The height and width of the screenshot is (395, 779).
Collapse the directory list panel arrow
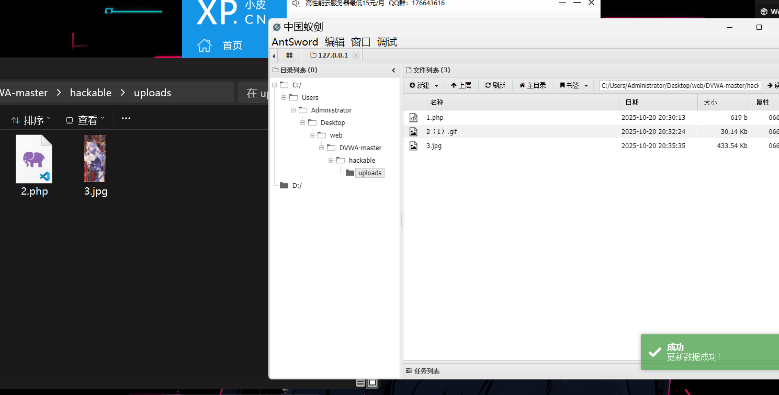tap(393, 70)
